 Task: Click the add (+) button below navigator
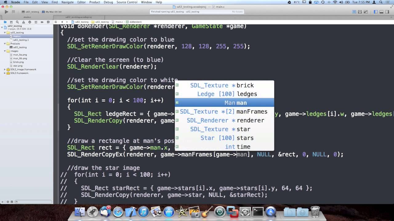point(3,202)
